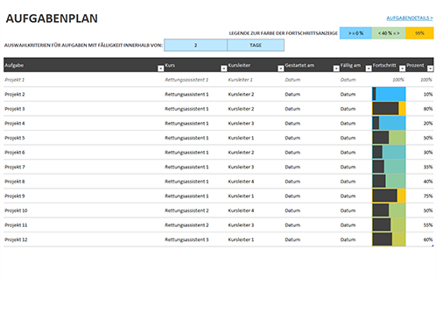Viewport: 436px width, 335px height.
Task: Open the Prozent column filter dropdown
Action: [430, 68]
